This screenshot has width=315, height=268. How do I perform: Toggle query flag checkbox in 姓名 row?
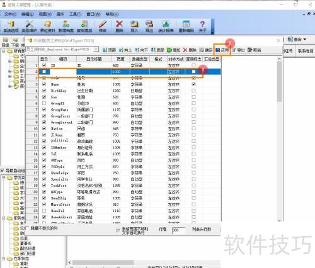point(193,84)
